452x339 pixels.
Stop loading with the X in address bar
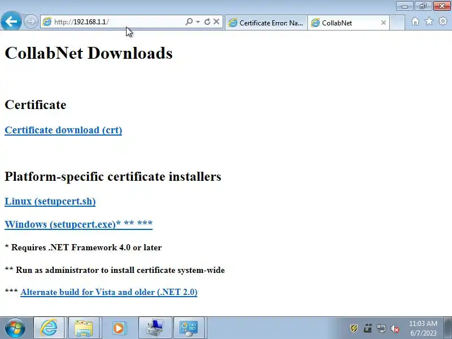click(216, 21)
